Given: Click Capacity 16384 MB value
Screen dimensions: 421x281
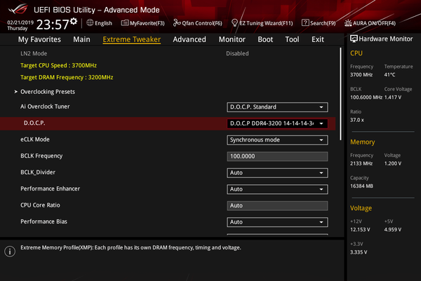Looking at the screenshot, I should 361,186.
